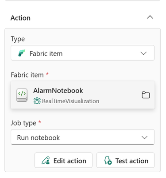166x178 pixels.
Task: Collapse the Action section chevron
Action: point(150,17)
